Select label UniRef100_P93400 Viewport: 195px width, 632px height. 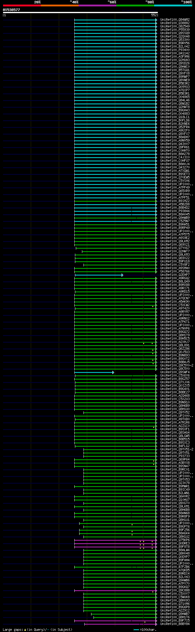point(175,50)
